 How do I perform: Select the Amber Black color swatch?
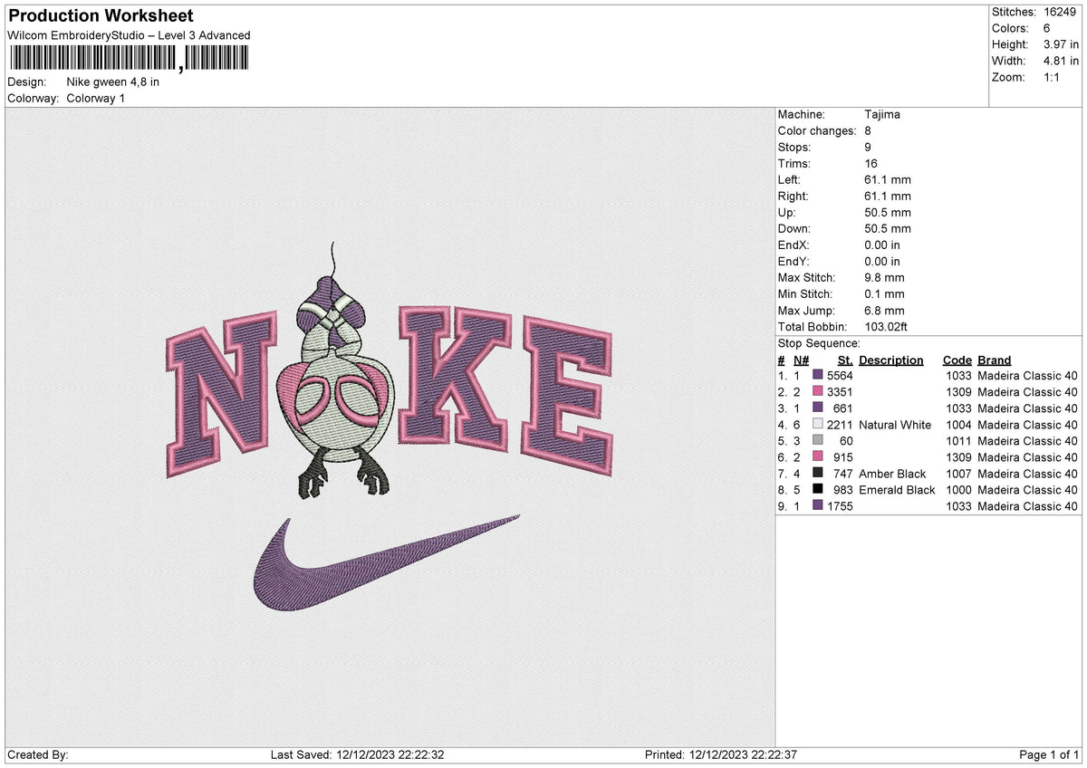(x=818, y=474)
